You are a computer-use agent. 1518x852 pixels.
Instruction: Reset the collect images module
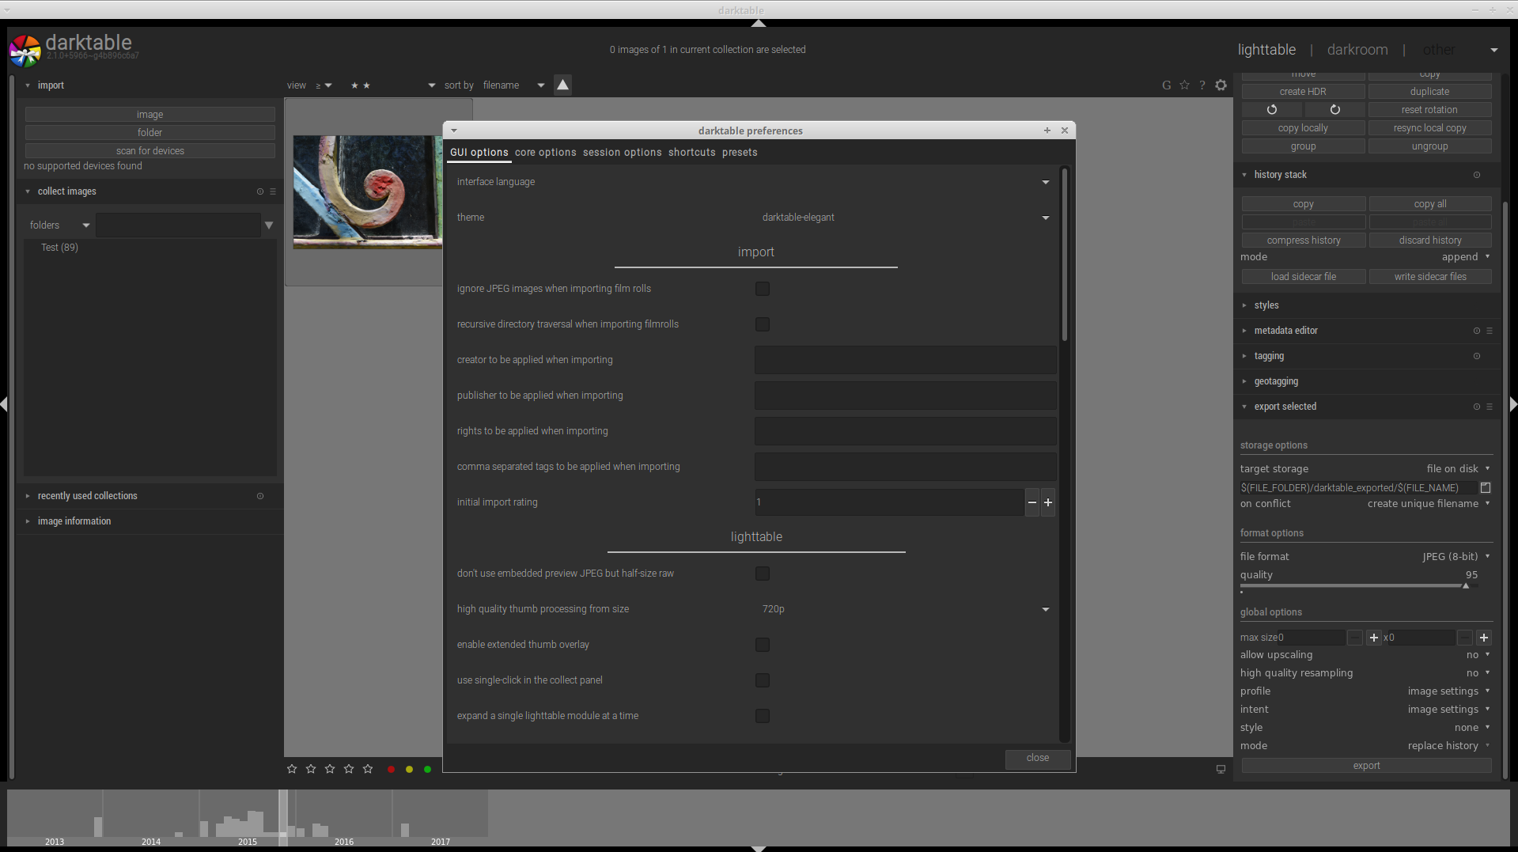coord(260,191)
